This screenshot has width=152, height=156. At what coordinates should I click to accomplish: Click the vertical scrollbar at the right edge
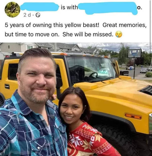150,21
